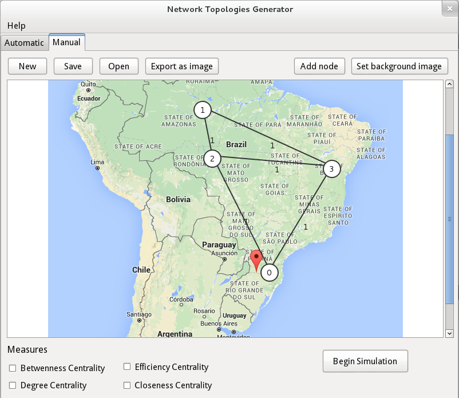Image resolution: width=459 pixels, height=398 pixels.
Task: Click the Santiago city label
Action: click(x=139, y=314)
